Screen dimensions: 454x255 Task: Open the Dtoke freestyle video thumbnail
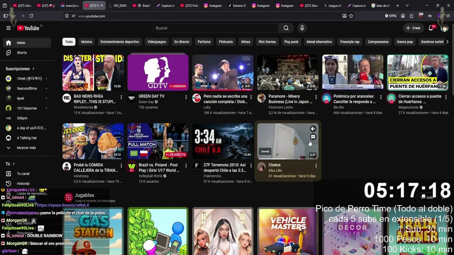click(223, 73)
